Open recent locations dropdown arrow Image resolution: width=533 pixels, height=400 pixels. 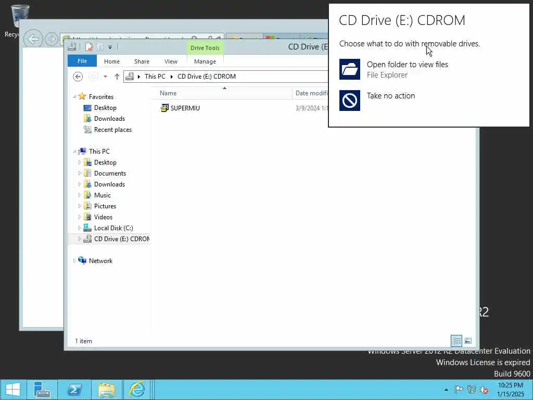point(106,77)
